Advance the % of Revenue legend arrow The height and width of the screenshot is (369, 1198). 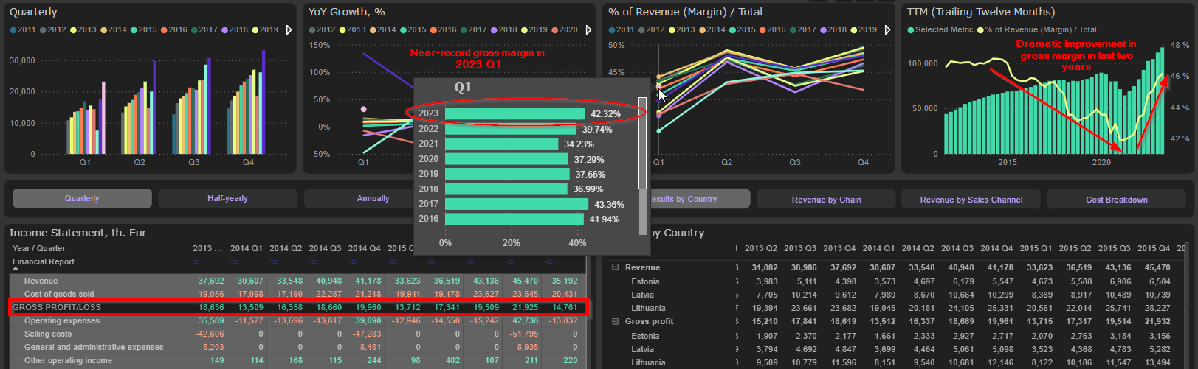(x=887, y=30)
